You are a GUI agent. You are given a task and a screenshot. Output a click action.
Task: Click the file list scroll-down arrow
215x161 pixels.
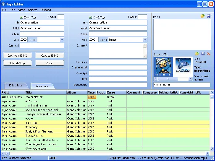[212, 149]
